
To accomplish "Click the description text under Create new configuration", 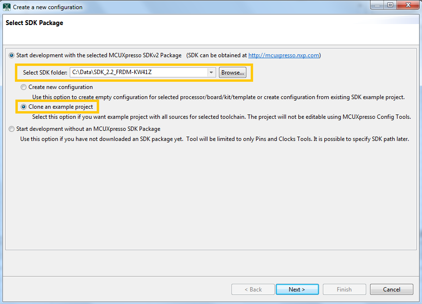I will coord(218,97).
